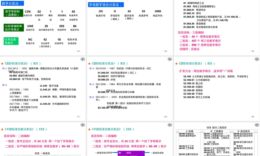Click 43.060 道路车辆内燃机 line

pos(22,76)
